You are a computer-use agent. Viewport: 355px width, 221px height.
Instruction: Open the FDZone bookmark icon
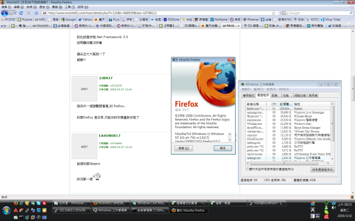tap(165, 20)
